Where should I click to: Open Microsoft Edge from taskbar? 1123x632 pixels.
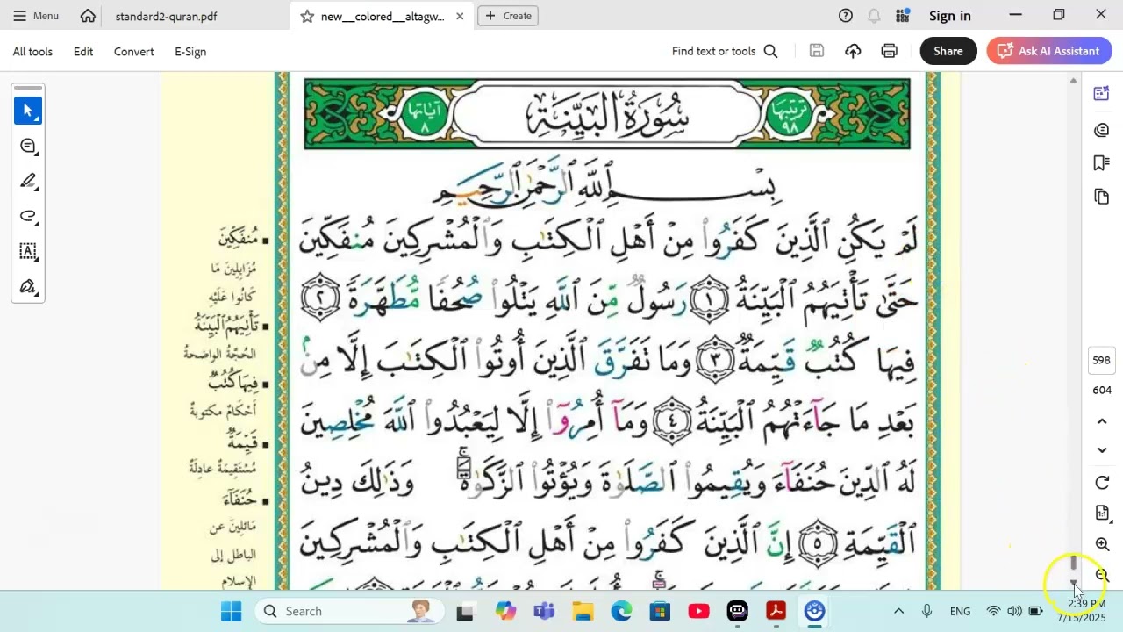point(622,611)
